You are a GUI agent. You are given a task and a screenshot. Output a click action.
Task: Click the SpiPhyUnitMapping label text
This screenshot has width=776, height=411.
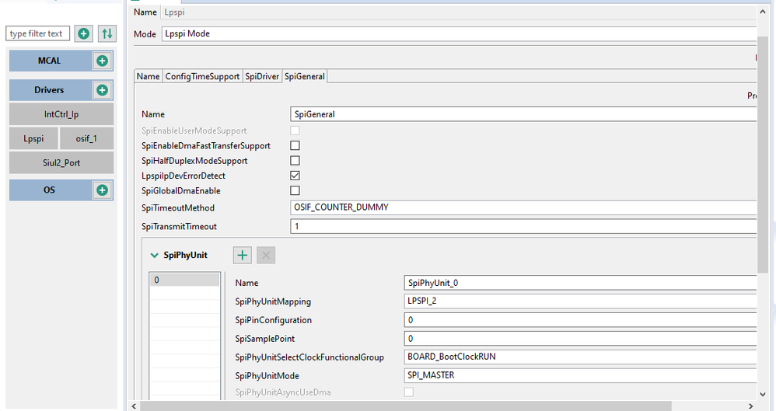pos(273,301)
